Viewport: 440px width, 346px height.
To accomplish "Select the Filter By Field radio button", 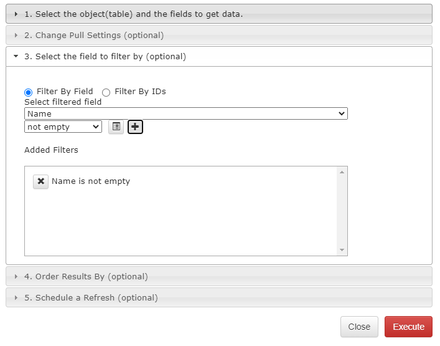I will point(29,92).
